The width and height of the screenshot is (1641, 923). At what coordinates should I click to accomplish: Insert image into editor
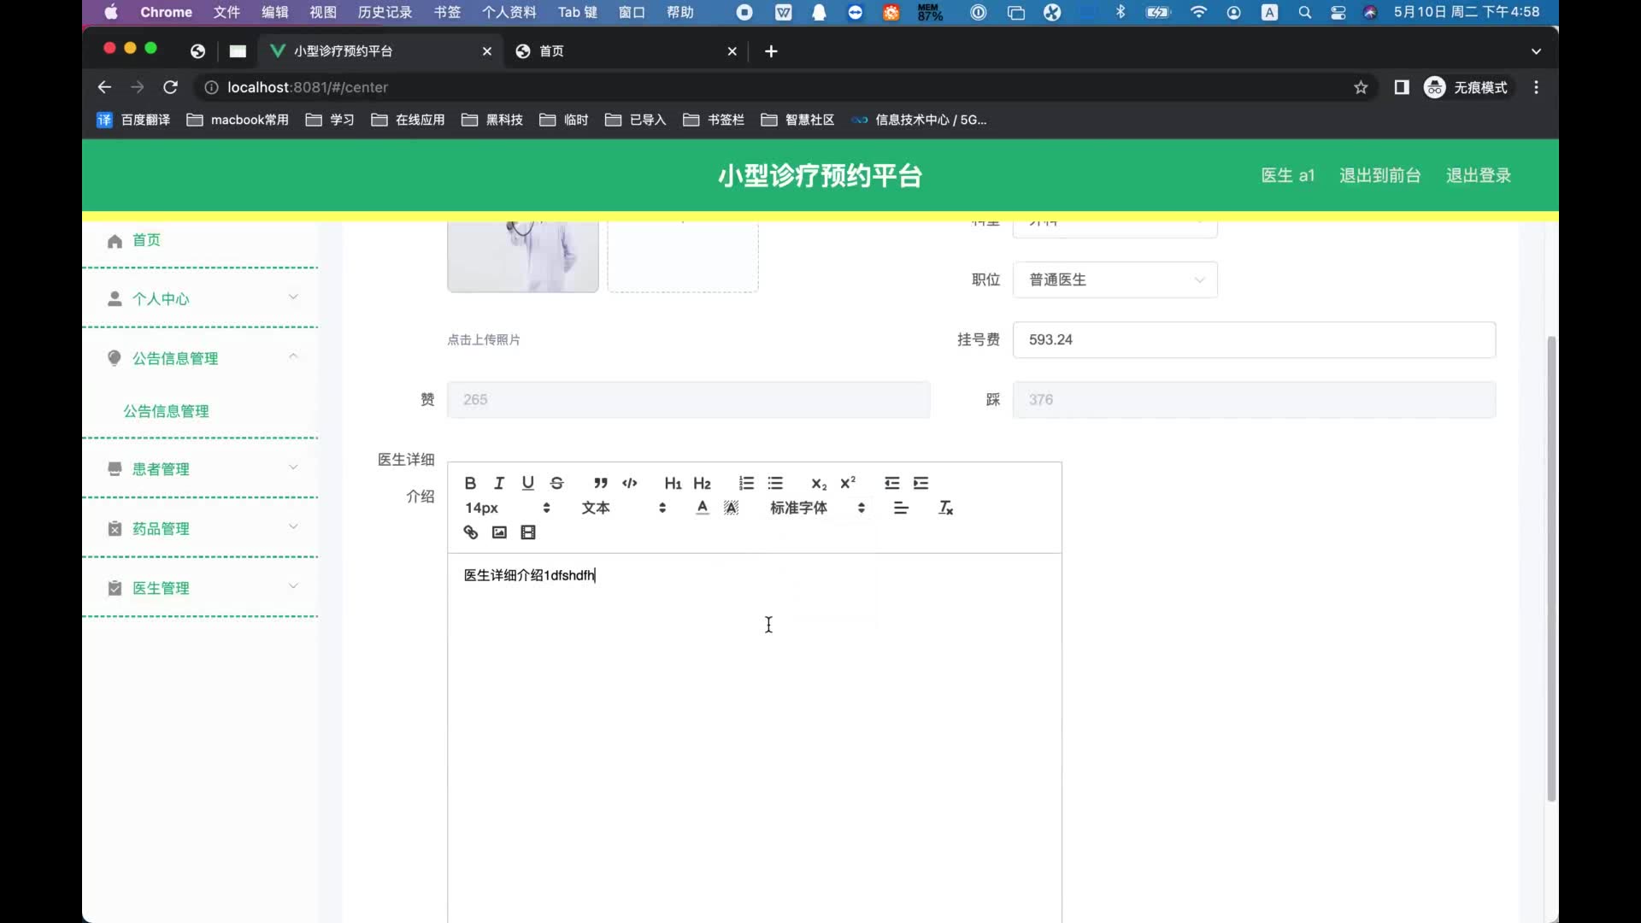(x=499, y=532)
